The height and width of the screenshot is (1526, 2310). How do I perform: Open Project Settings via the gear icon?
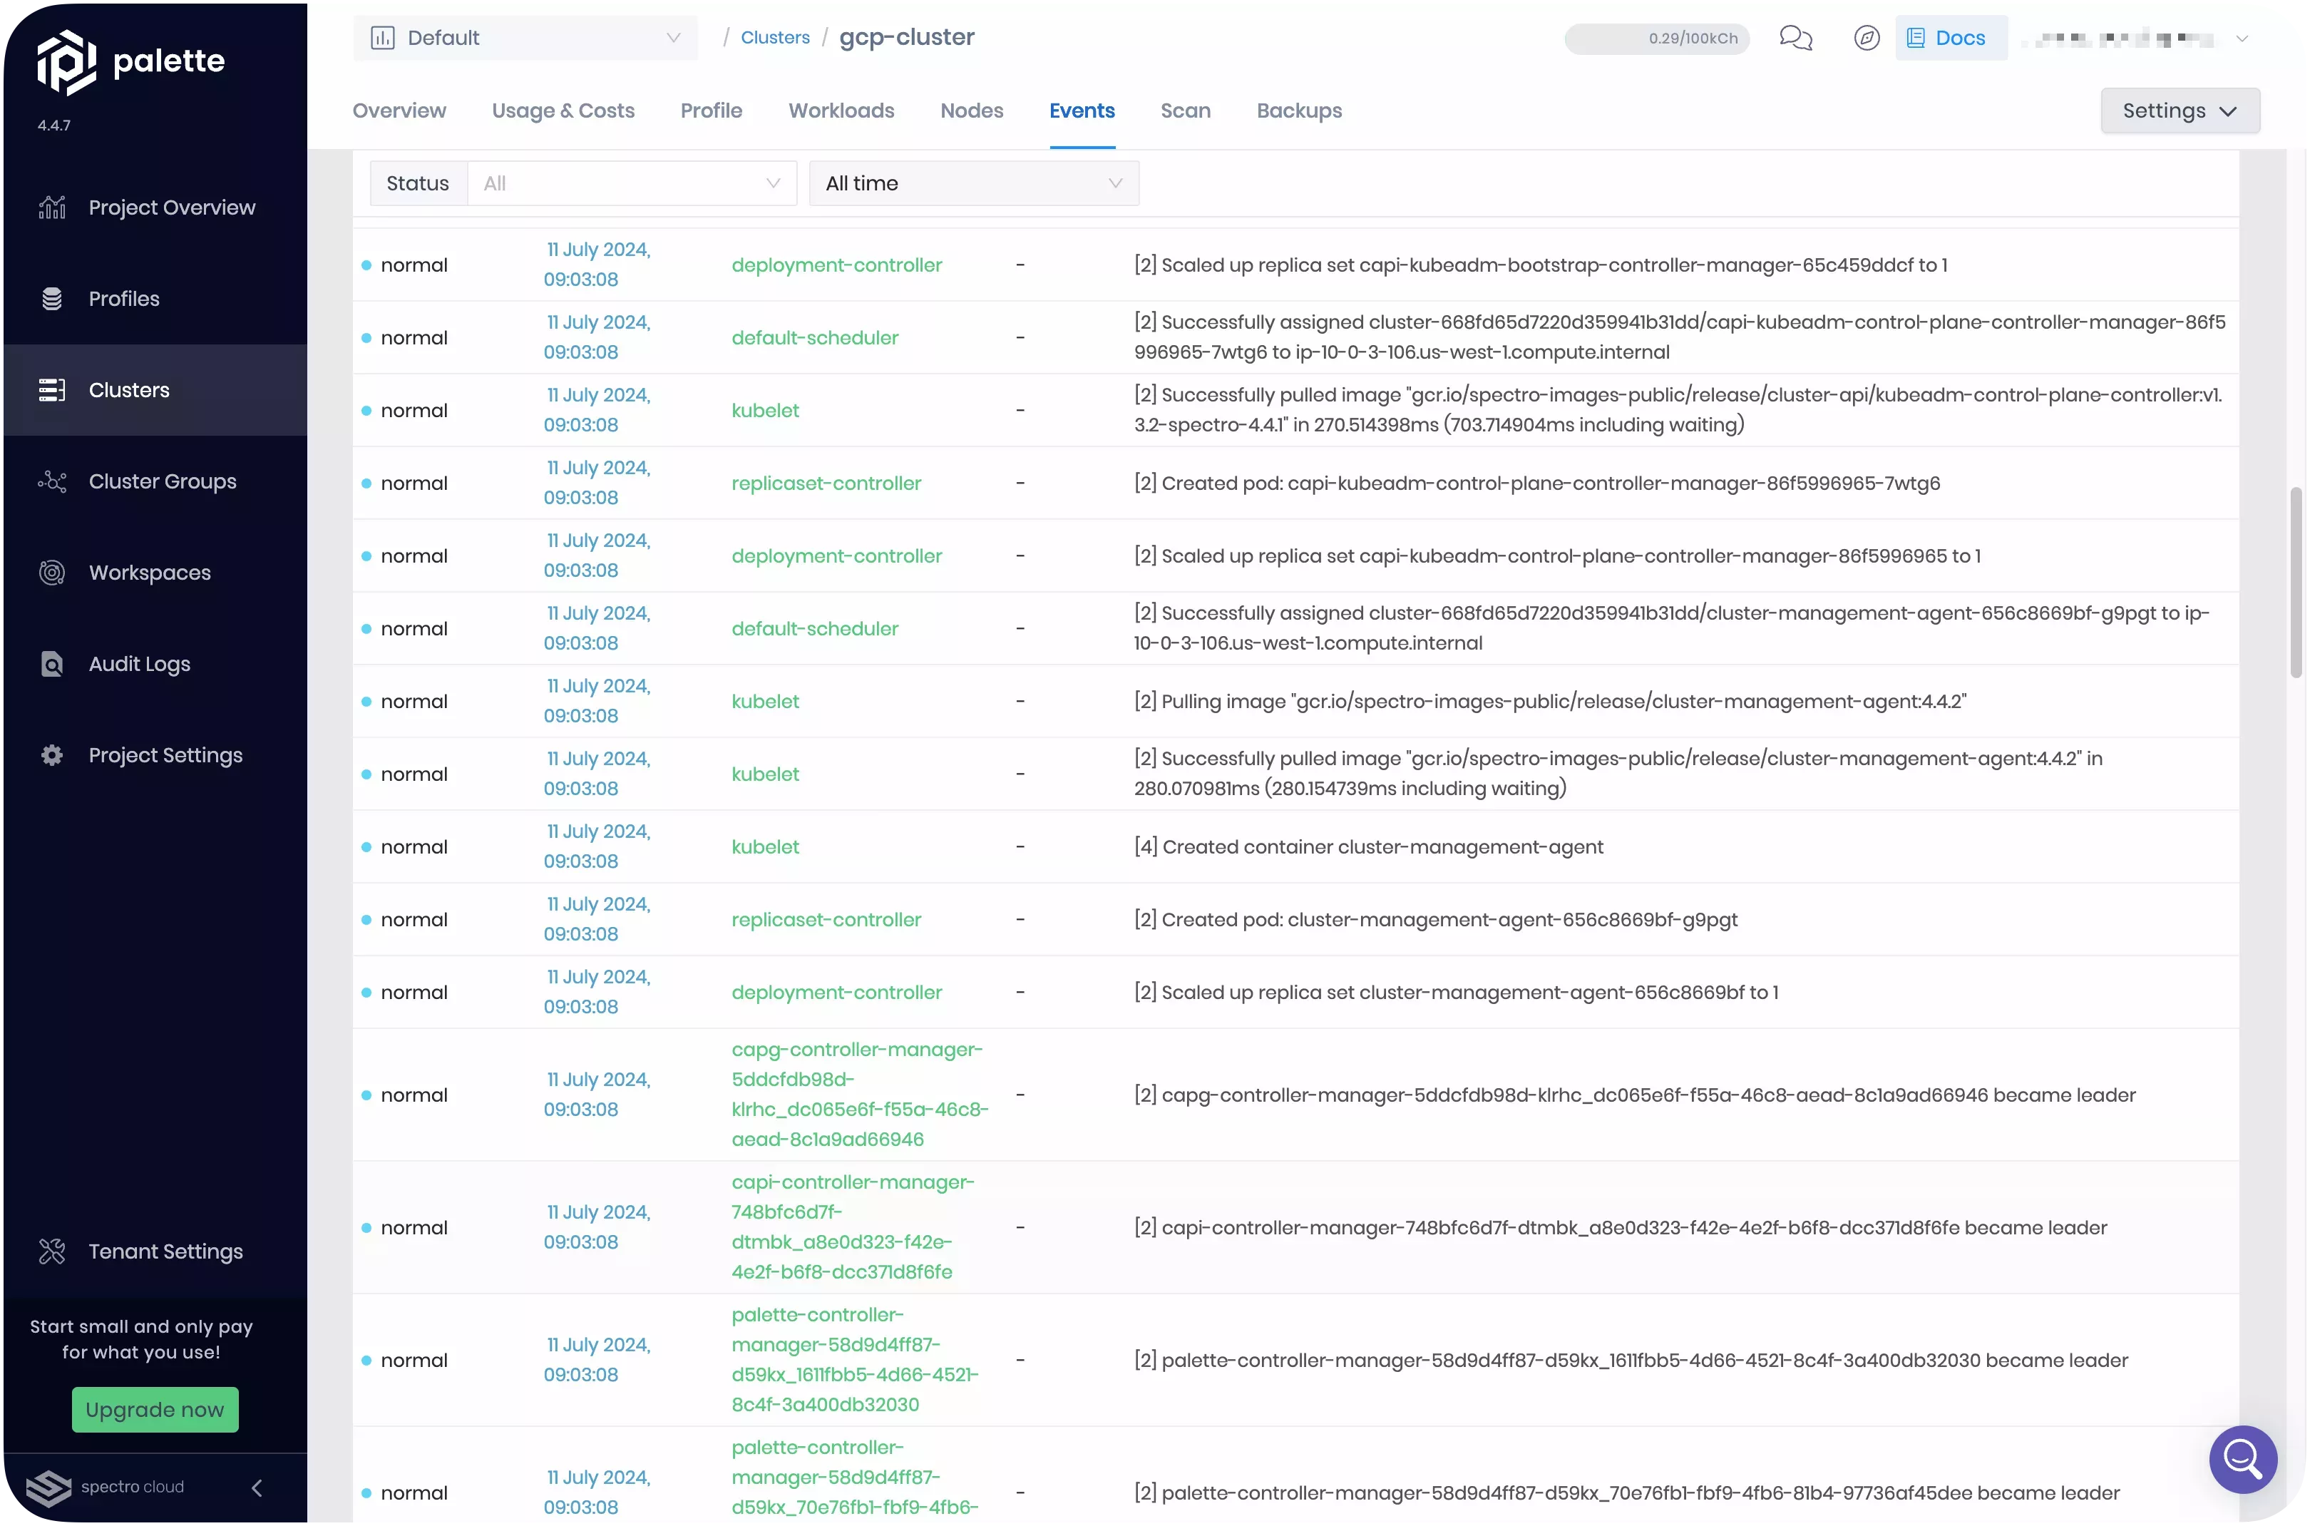[x=53, y=755]
